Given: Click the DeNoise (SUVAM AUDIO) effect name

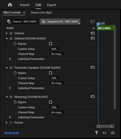Looking at the screenshot, I should tap(30, 38).
